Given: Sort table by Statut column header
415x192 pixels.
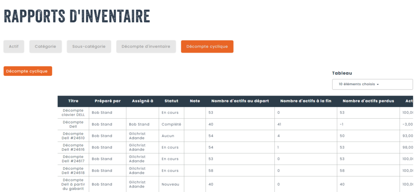Looking at the screenshot, I should 171,101.
